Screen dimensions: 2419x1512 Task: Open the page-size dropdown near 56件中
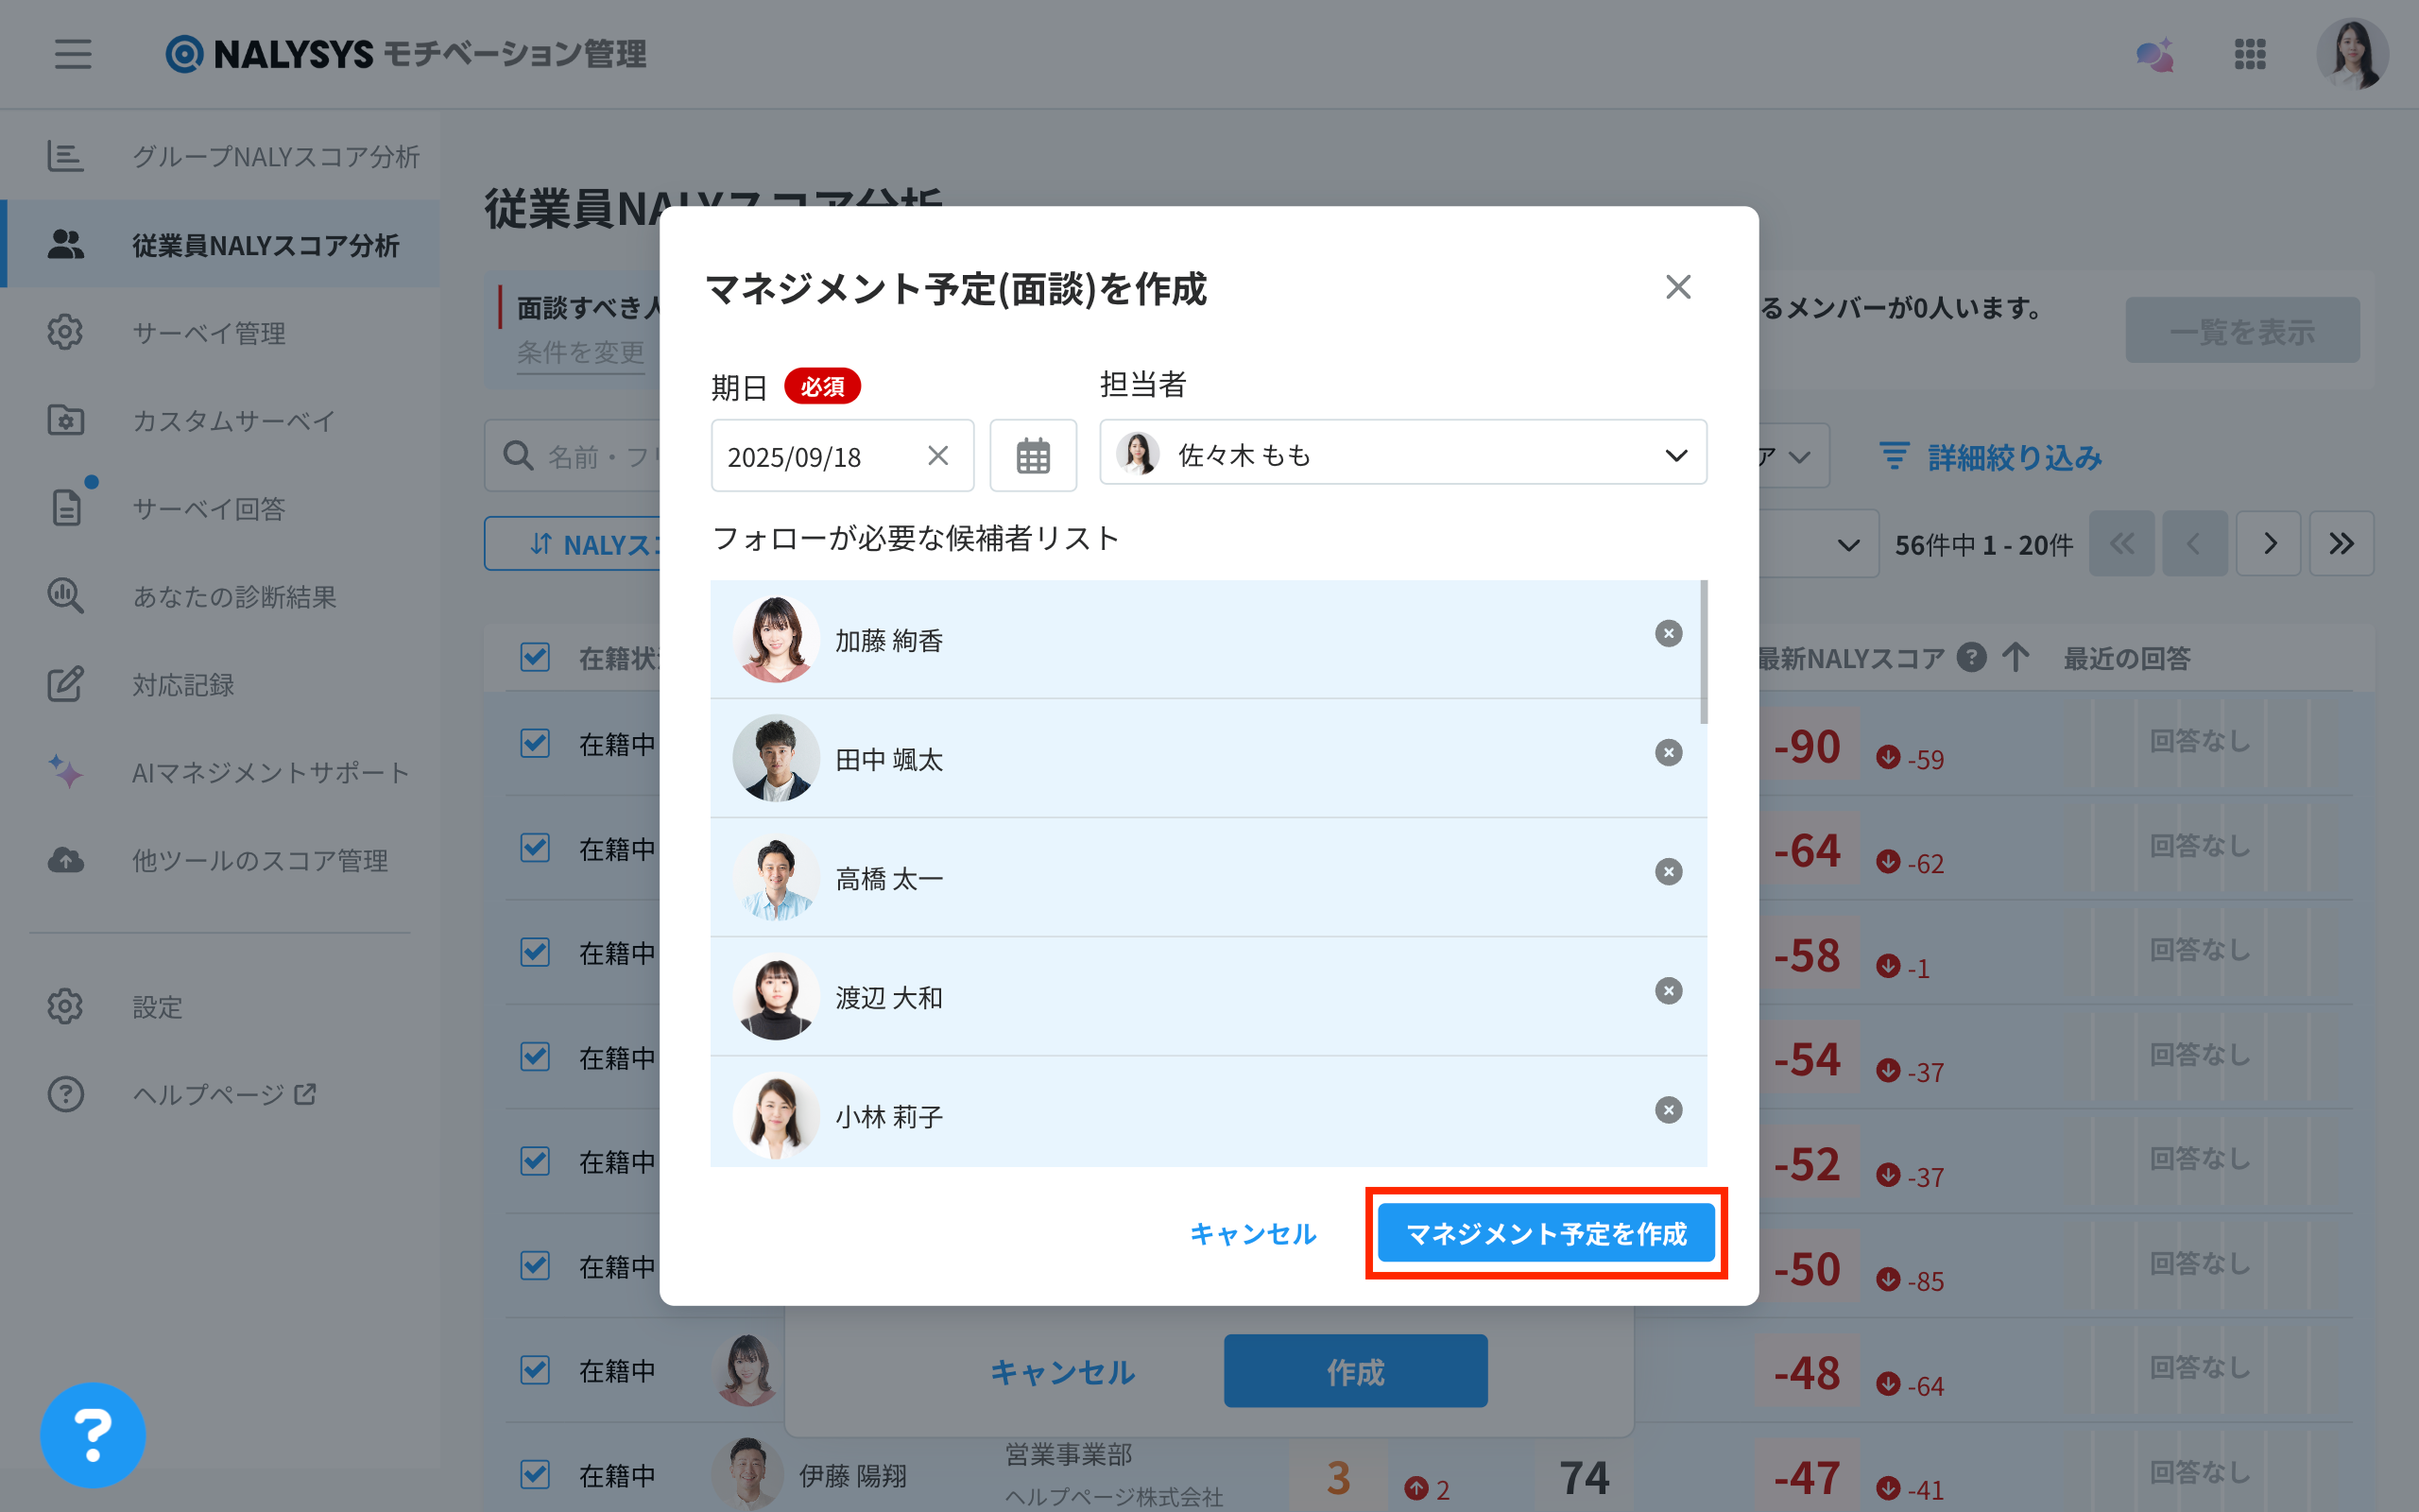[x=1847, y=545]
